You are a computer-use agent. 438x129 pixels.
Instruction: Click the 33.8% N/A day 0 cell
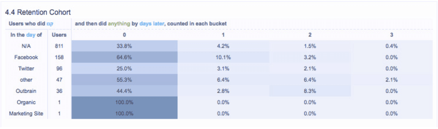click(x=124, y=46)
